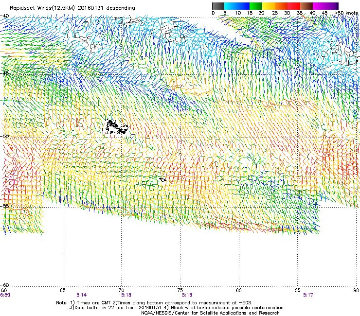Screen dimensions: 360x316
Task: Click the purple time stamp '5:17'
Action: pos(308,295)
